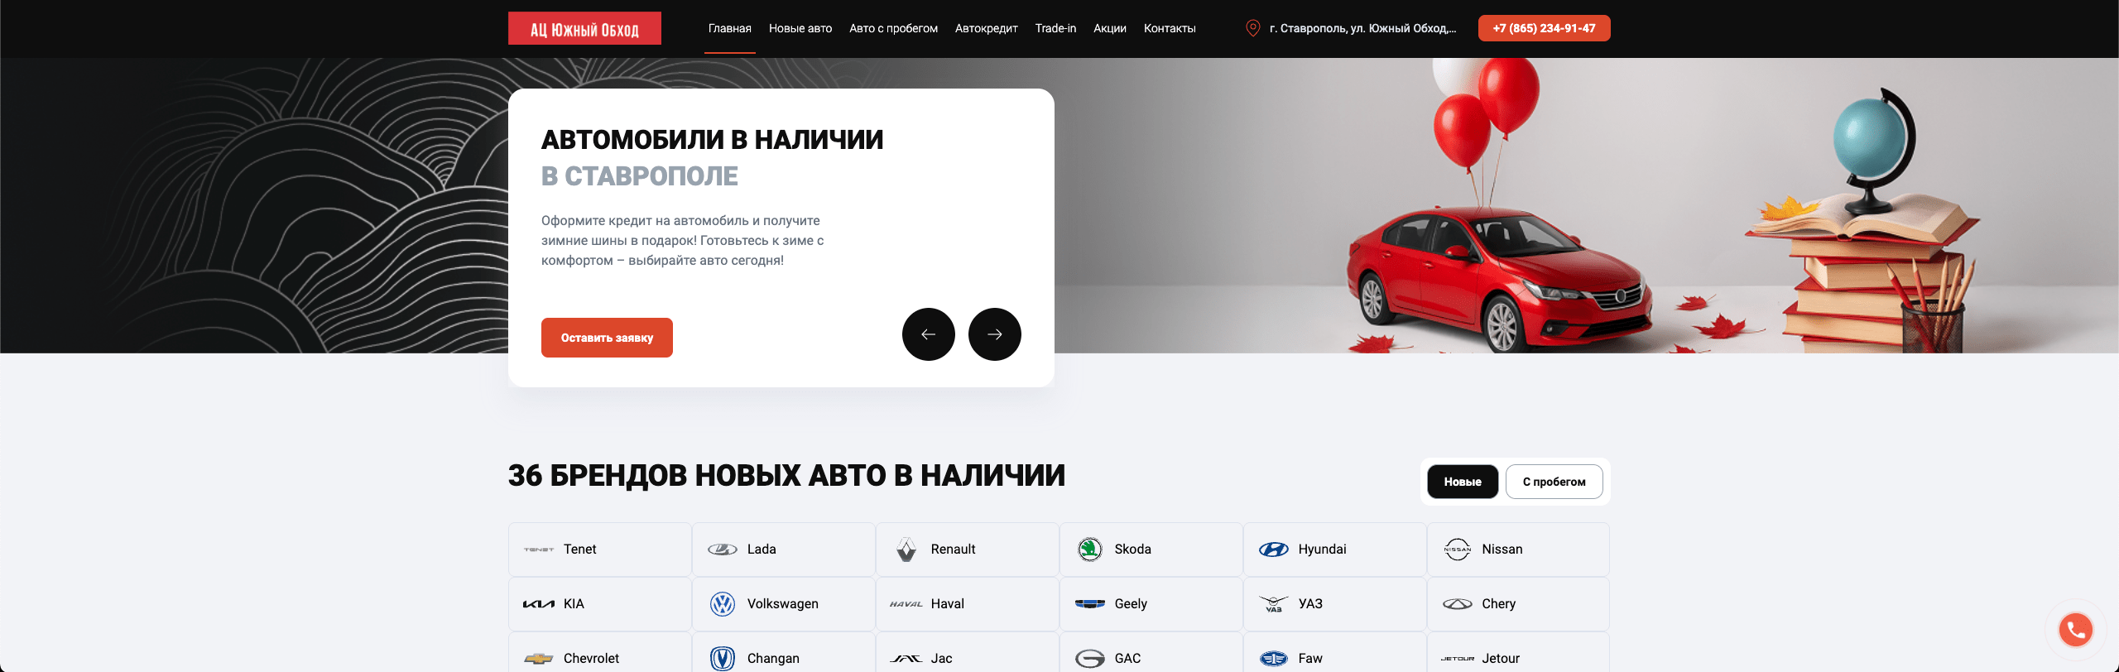This screenshot has height=672, width=2119.
Task: Click the Ставрополь address text in header
Action: point(1362,28)
